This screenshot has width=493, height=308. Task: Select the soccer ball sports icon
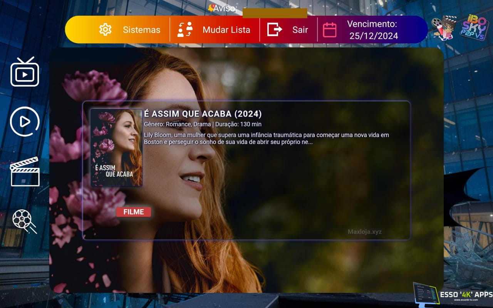tap(24, 221)
